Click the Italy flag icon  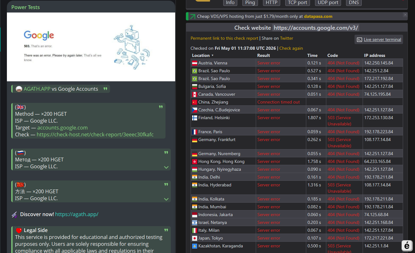click(195, 230)
